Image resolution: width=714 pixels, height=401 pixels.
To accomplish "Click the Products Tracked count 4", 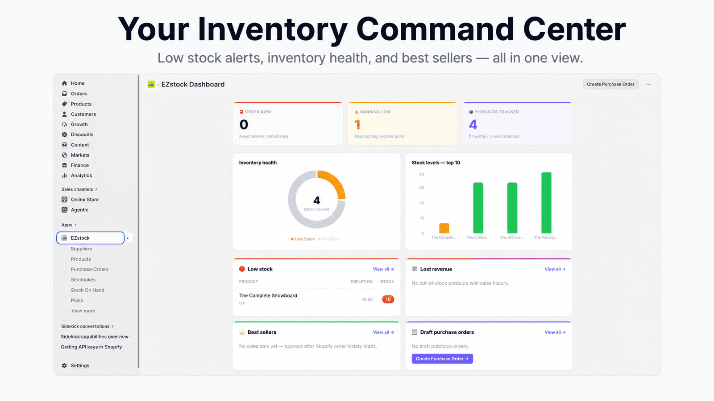I will (x=473, y=124).
